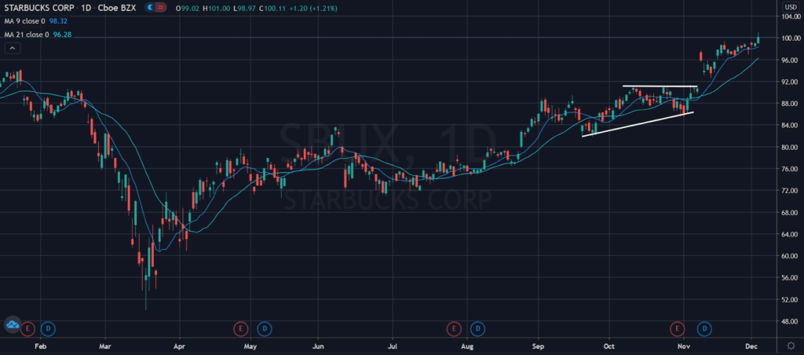
Task: Click the TradingView cloud logo icon
Action: pyautogui.click(x=12, y=324)
